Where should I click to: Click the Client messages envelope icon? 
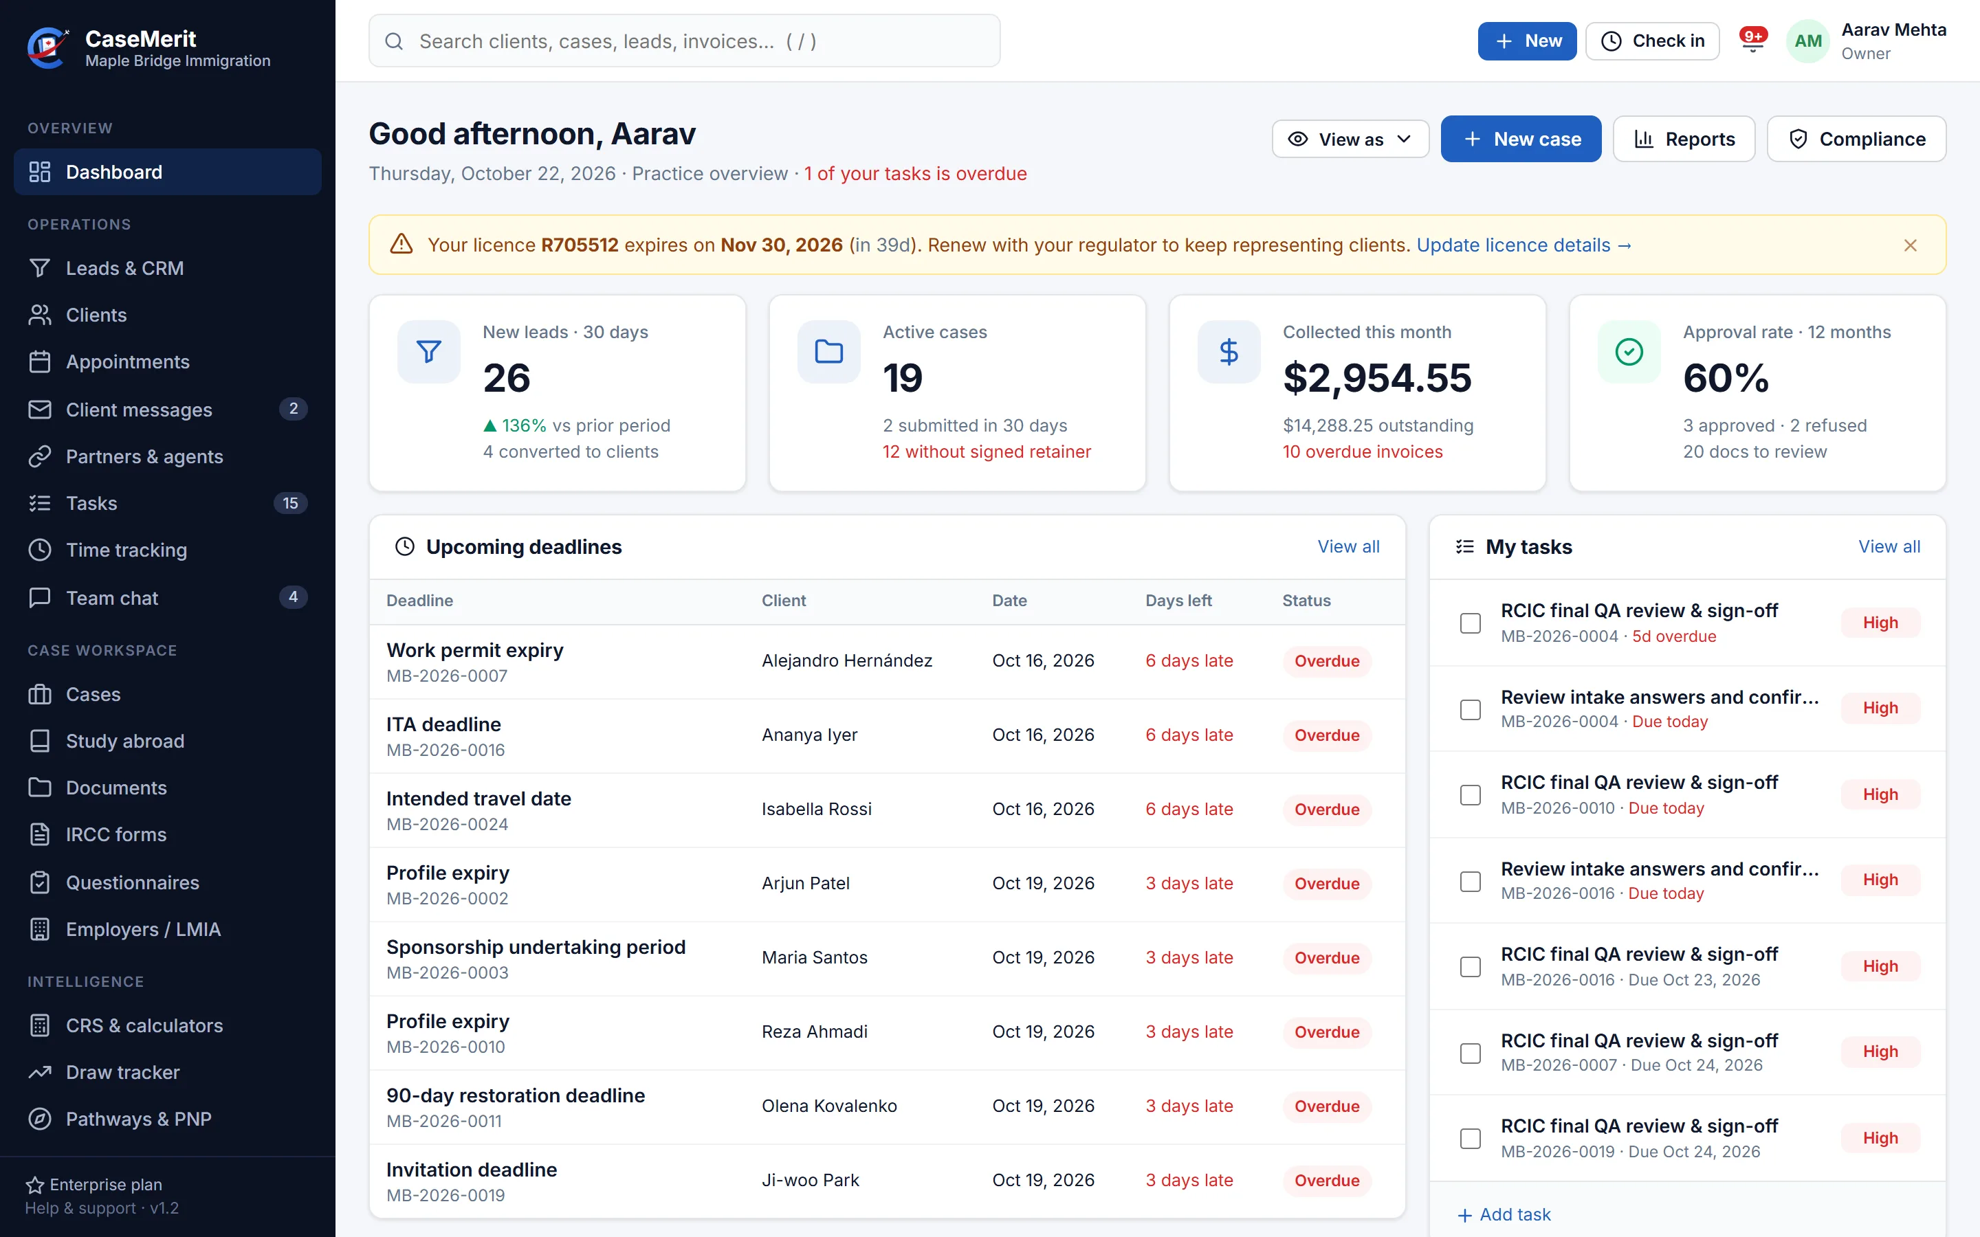click(x=39, y=409)
